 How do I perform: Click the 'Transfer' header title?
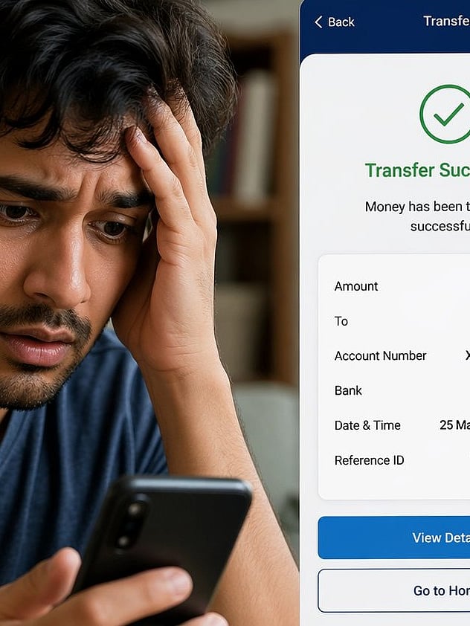point(446,21)
